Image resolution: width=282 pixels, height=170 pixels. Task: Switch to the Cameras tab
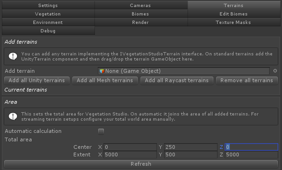[141, 5]
